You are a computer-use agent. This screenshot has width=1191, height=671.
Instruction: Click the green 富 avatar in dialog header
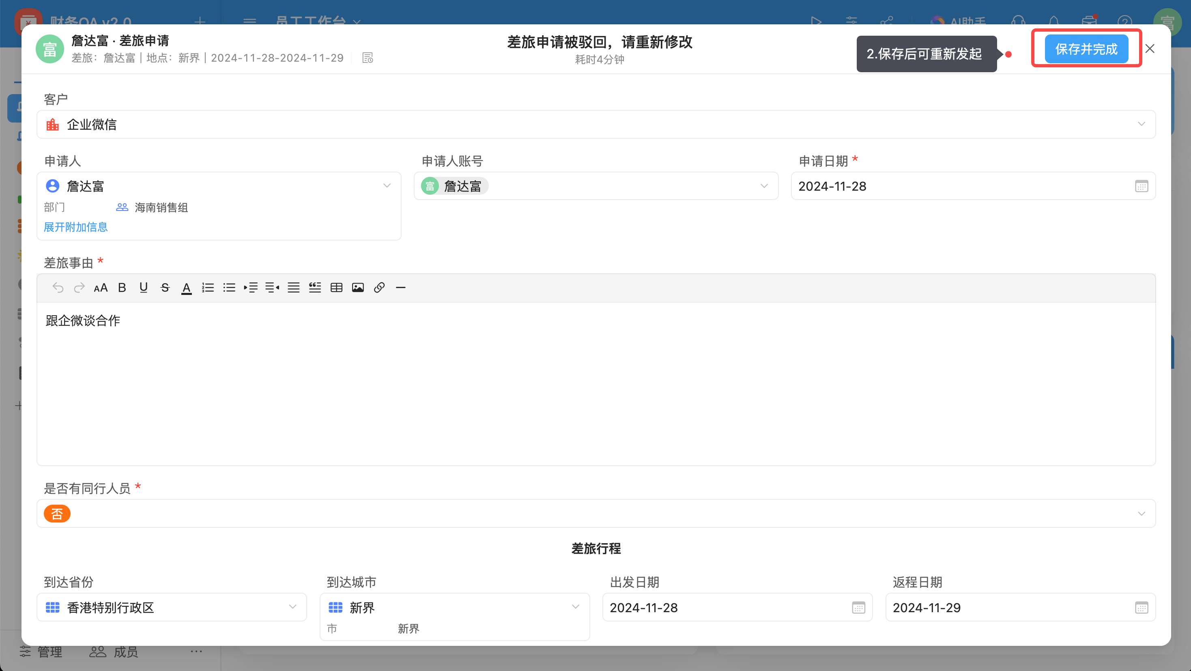tap(50, 49)
